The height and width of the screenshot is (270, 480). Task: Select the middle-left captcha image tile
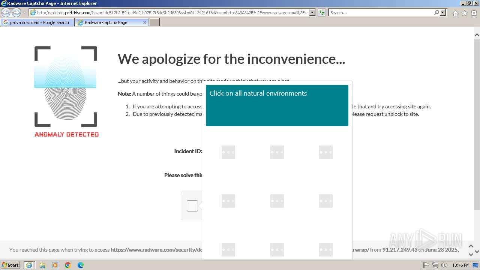pyautogui.click(x=228, y=201)
